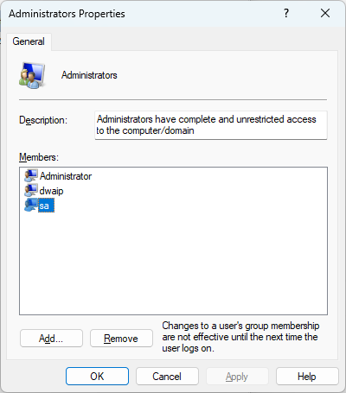Click the Add... button
Image resolution: width=346 pixels, height=393 pixels.
(51, 339)
